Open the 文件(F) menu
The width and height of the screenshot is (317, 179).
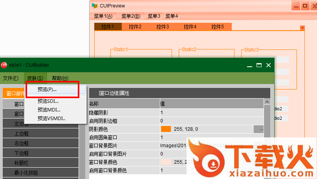(x=11, y=78)
